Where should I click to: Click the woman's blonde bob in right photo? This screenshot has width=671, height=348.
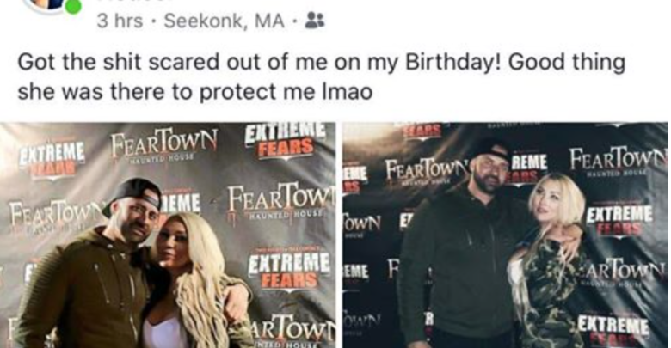coord(557,198)
